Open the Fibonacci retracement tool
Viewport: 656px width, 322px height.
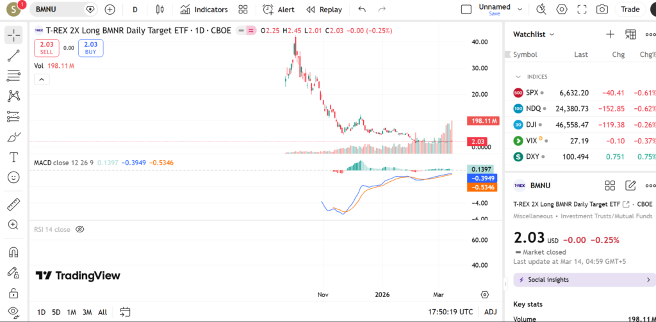click(x=13, y=76)
